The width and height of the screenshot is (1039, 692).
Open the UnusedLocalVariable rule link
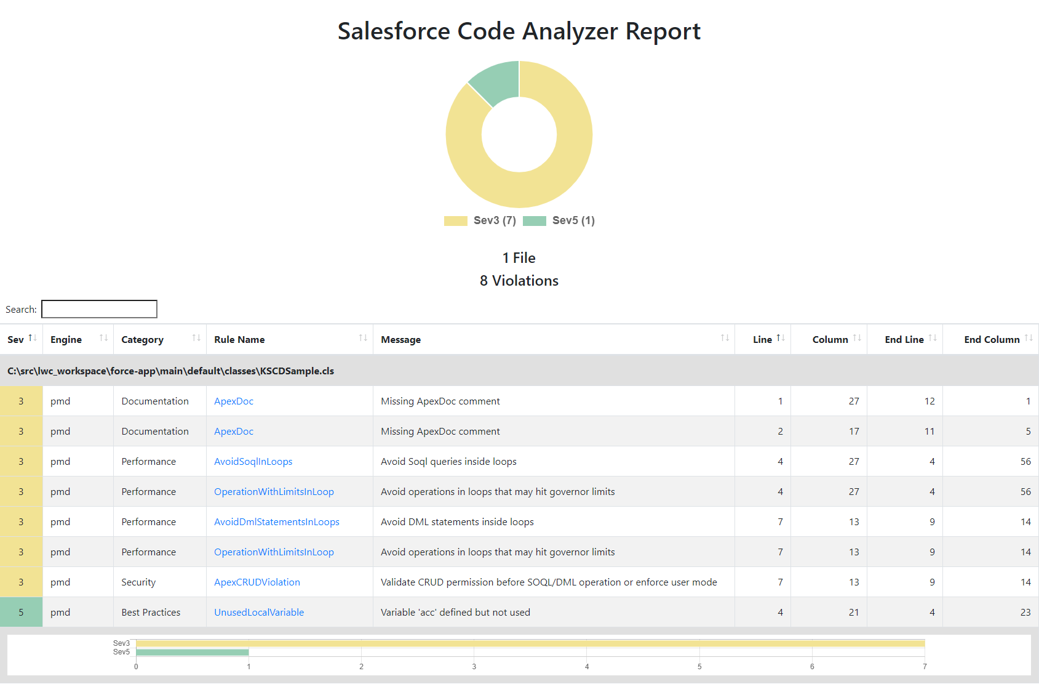tap(259, 613)
